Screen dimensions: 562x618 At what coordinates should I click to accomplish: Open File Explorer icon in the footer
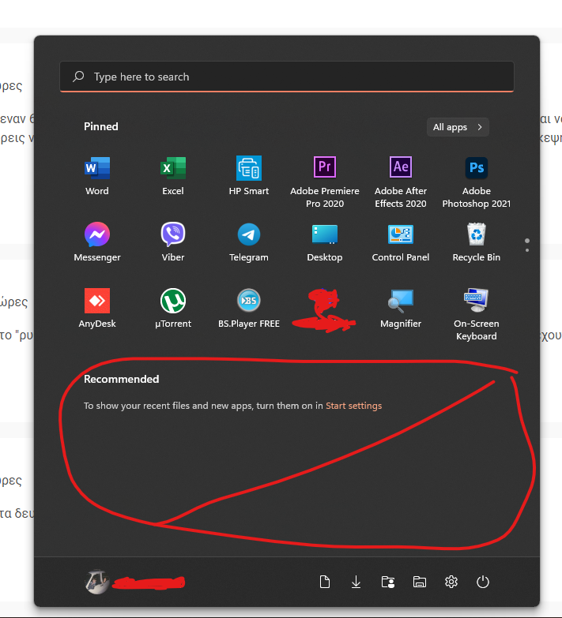coord(420,582)
